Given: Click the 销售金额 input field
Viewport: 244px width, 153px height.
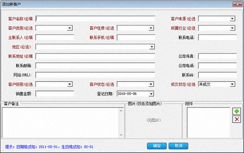Looking at the screenshot, I should pyautogui.click(x=54, y=94).
